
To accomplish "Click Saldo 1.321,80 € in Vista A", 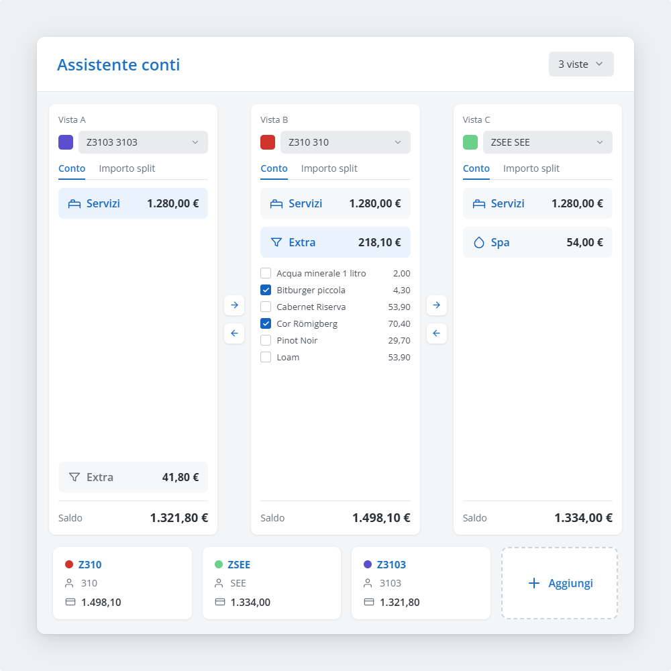I will 133,518.
